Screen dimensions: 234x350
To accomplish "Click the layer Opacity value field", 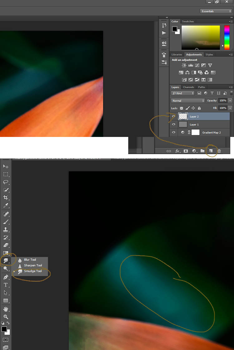I will point(222,101).
